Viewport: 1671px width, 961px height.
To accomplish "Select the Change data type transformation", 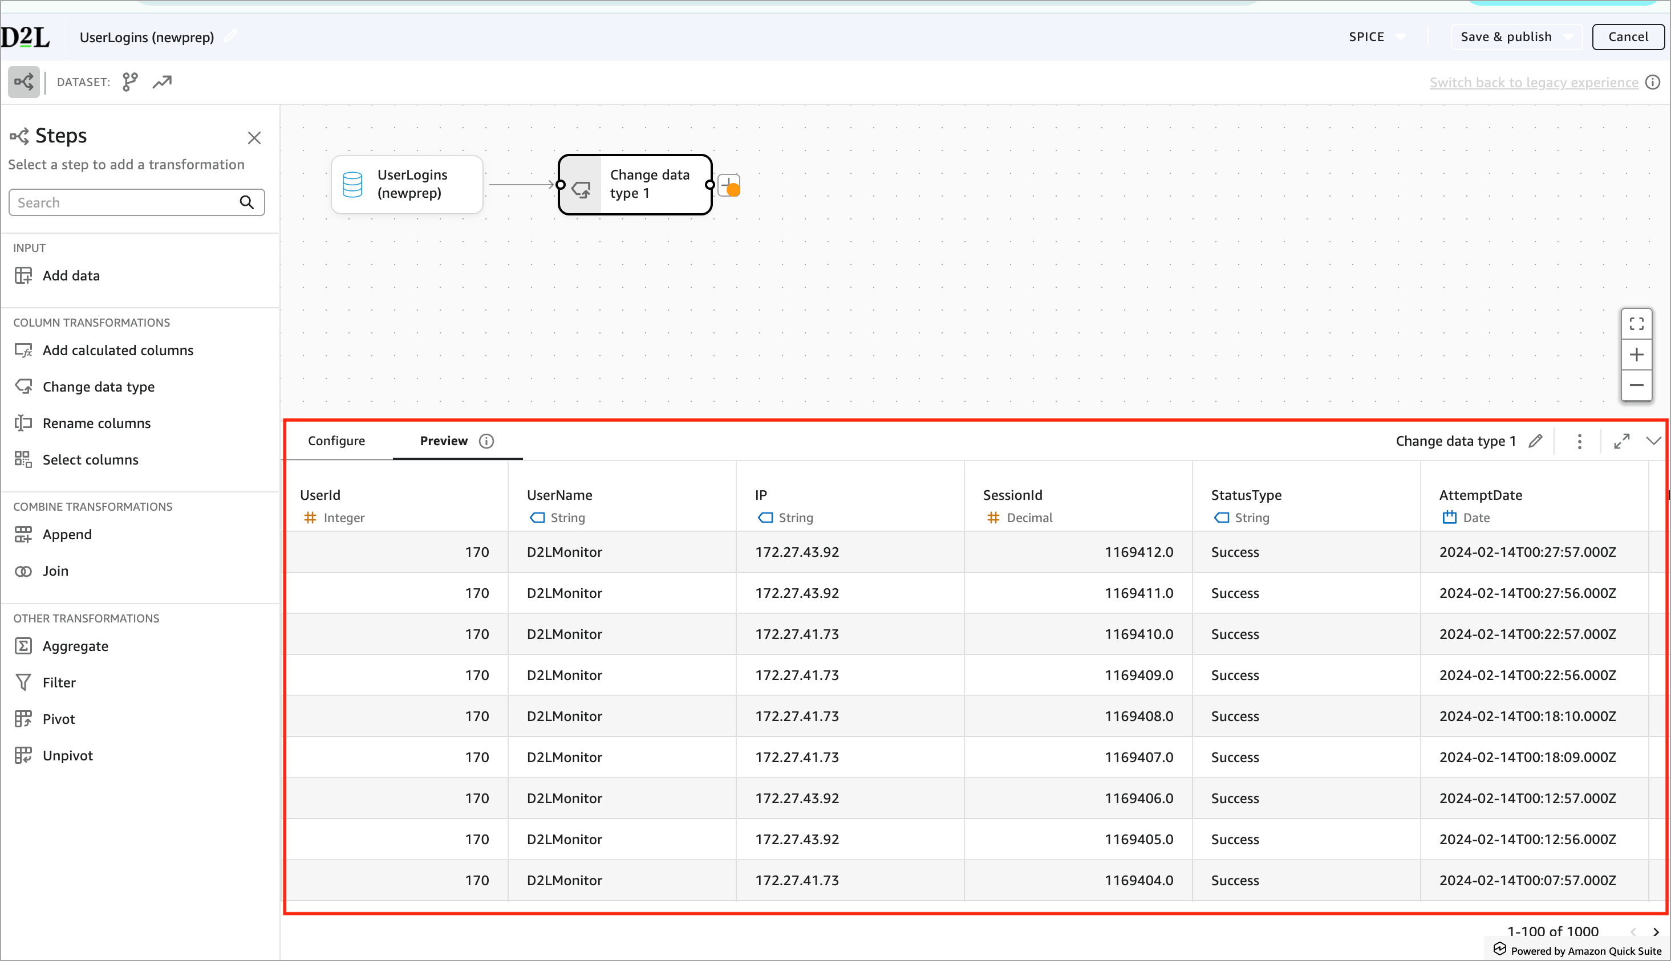I will [x=98, y=387].
